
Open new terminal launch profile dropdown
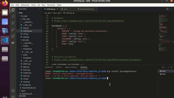point(165,67)
